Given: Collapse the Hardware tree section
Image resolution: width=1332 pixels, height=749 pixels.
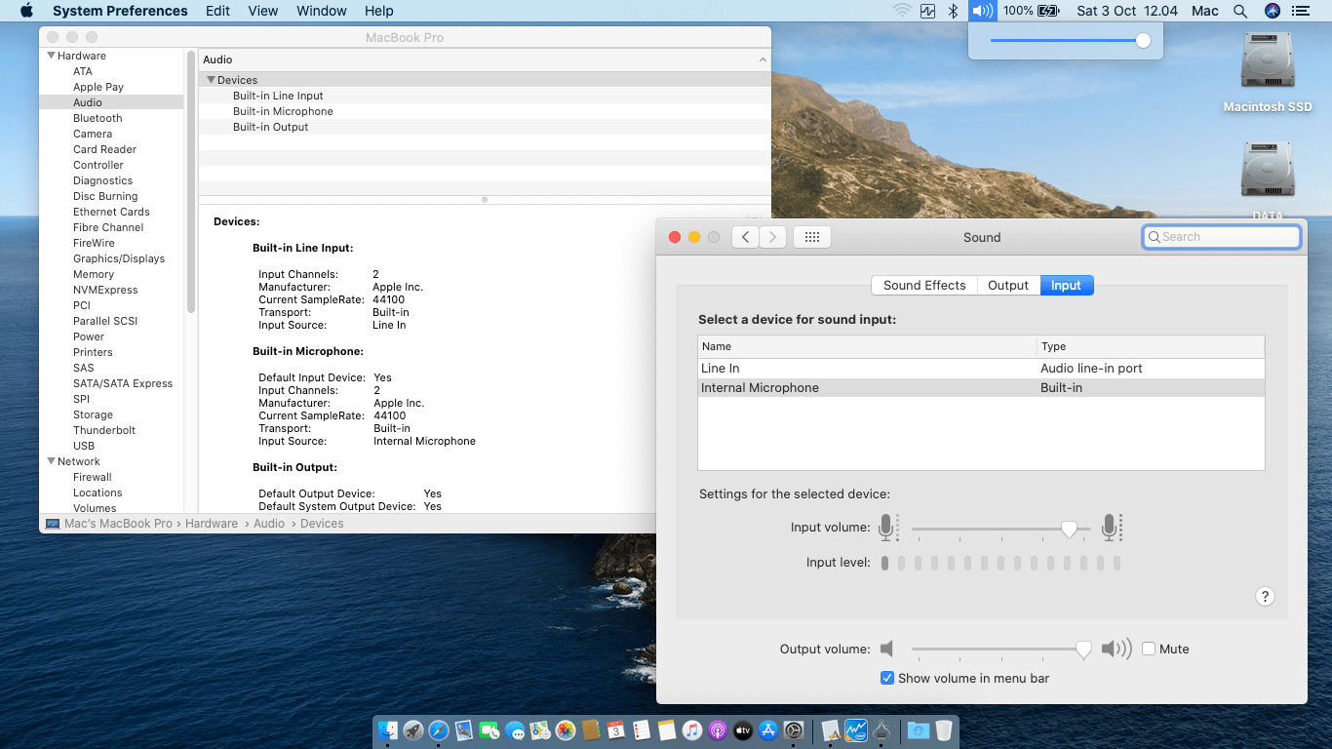Looking at the screenshot, I should (x=51, y=56).
